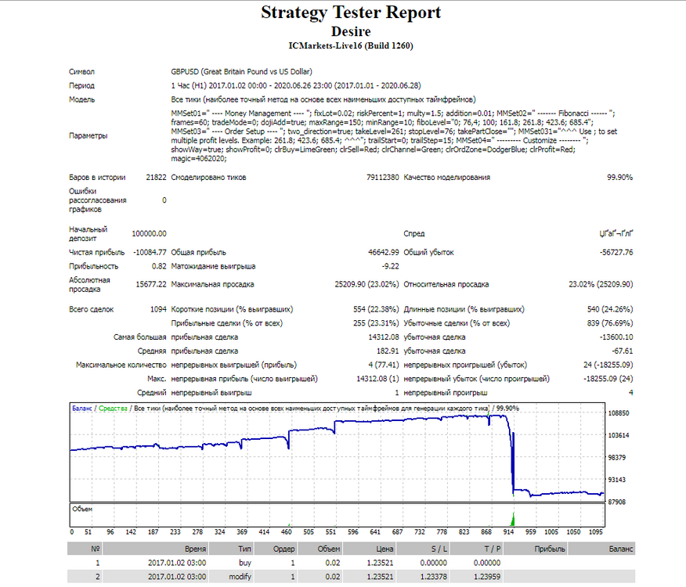Click net profit value -10084.77
Screen dimensions: 686x587
click(x=150, y=252)
